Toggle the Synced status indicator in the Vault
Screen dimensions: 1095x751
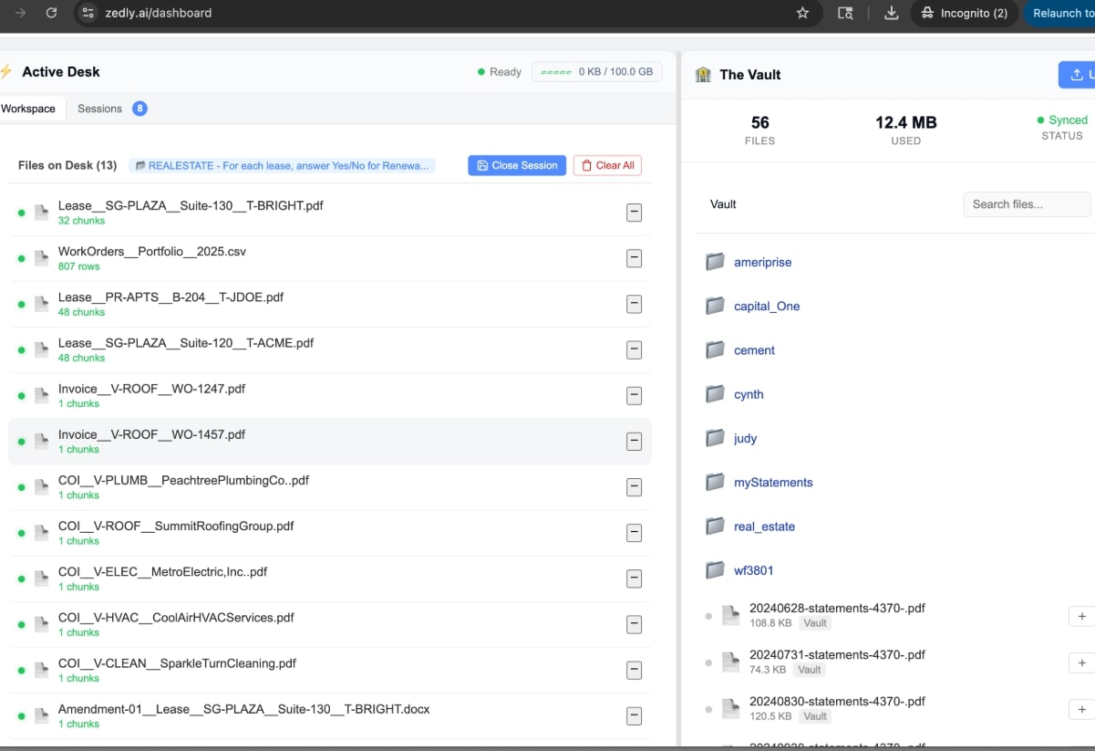(x=1040, y=120)
